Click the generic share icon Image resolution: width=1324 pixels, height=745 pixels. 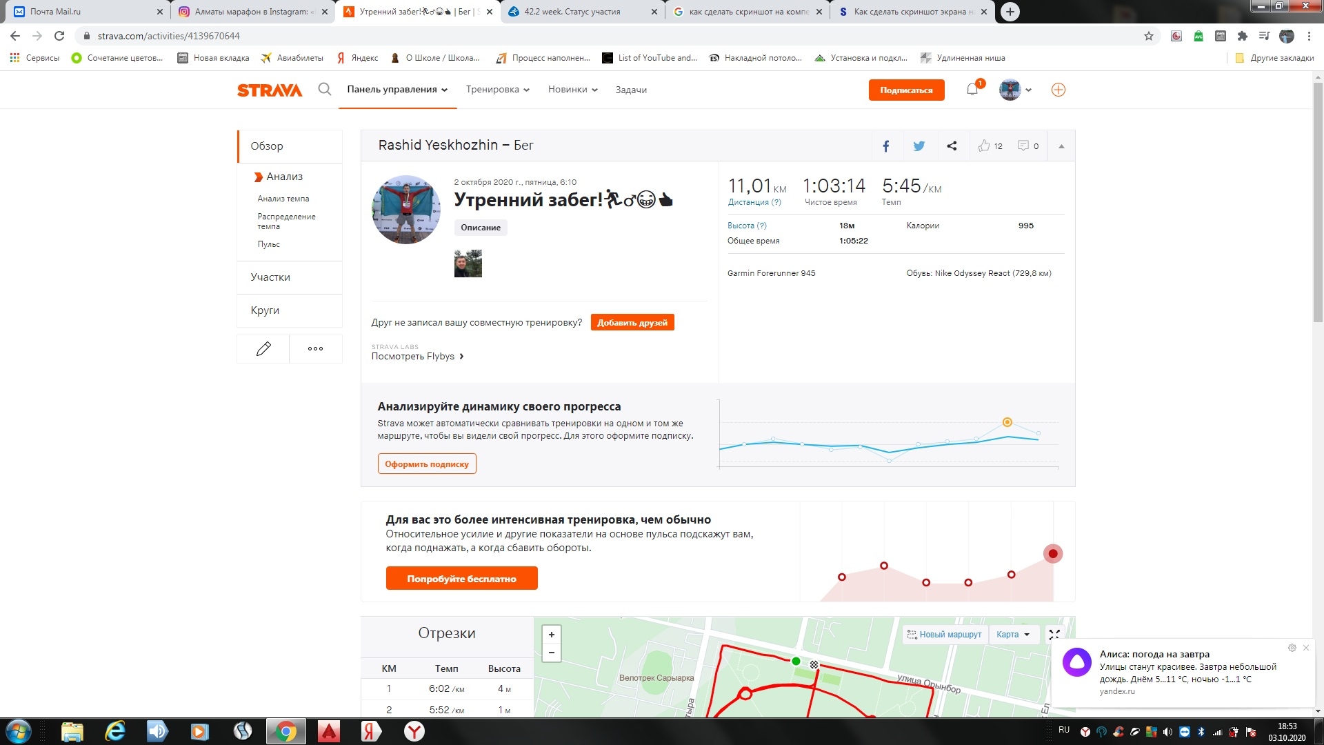952,146
